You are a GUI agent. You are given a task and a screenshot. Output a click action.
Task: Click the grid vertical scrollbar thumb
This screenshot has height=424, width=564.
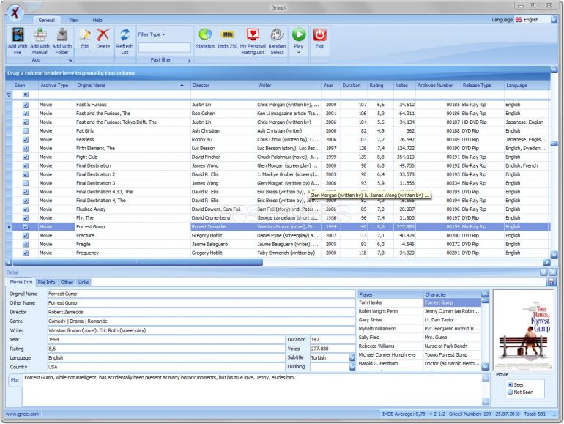[554, 144]
